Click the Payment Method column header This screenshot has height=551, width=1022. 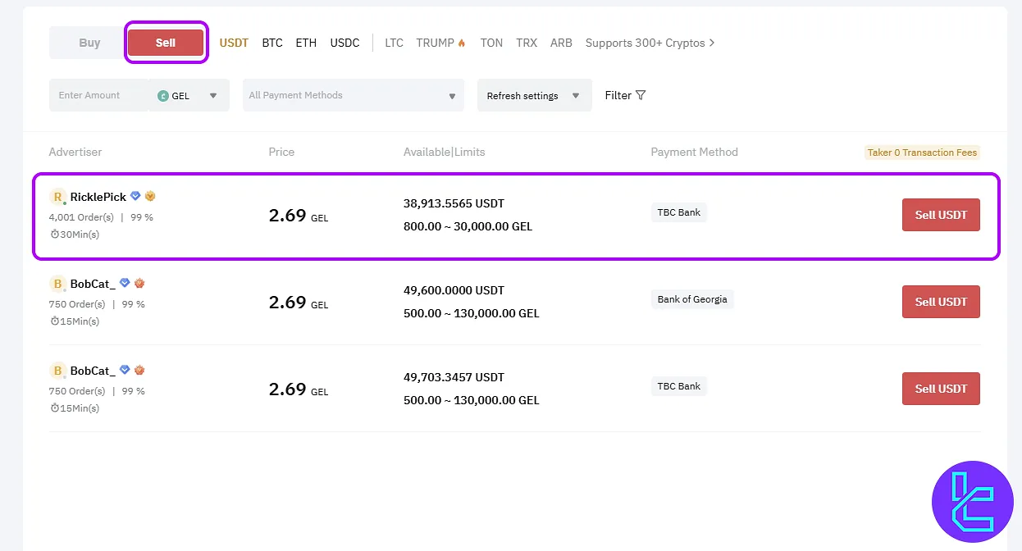(694, 152)
